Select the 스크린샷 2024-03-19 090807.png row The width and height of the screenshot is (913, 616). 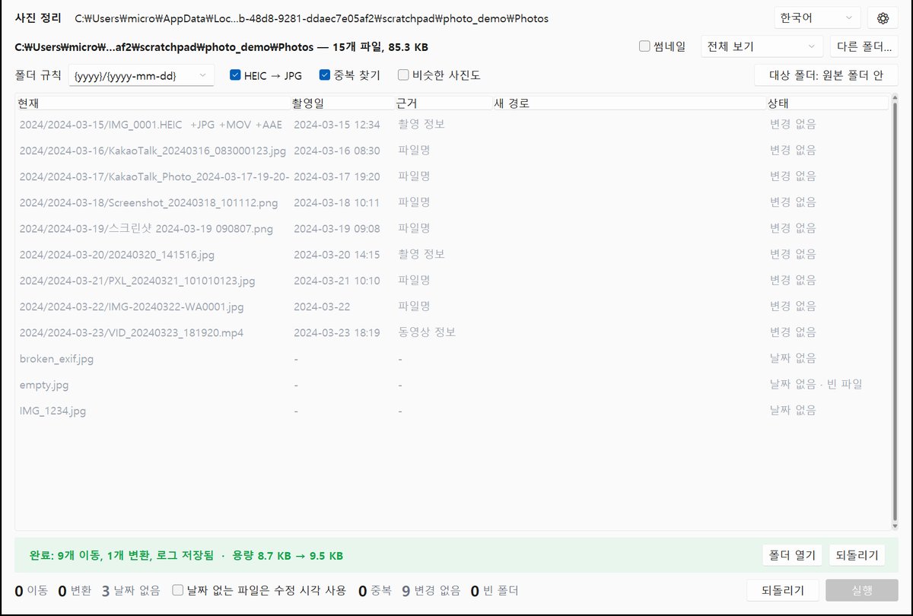coord(452,228)
